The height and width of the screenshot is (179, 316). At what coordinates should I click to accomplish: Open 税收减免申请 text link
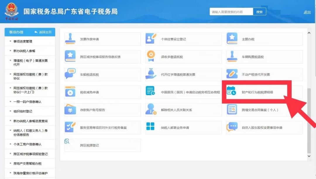[89, 92]
